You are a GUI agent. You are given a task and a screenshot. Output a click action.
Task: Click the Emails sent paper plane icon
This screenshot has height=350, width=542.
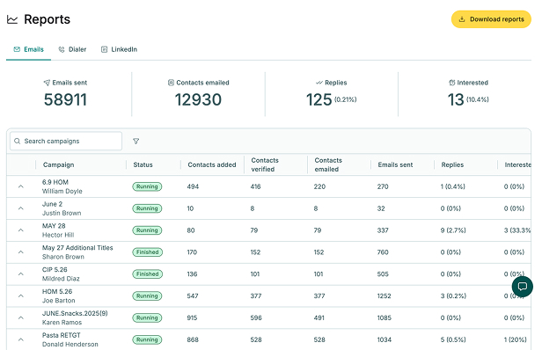click(x=47, y=83)
